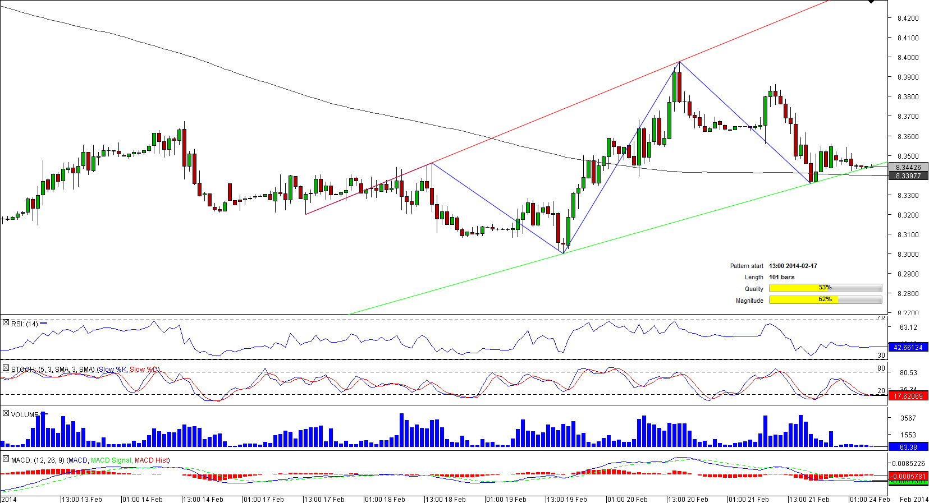Click the black marker at chart top right
The height and width of the screenshot is (503, 929).
point(871,2)
